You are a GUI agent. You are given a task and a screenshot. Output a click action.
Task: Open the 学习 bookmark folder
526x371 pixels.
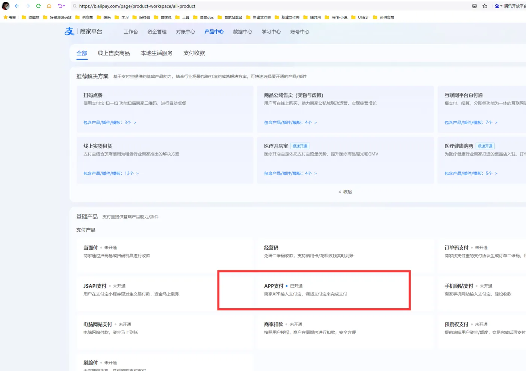tap(122, 17)
